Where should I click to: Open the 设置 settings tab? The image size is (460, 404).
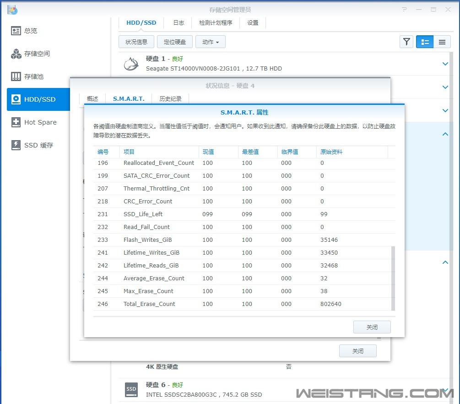tap(253, 22)
